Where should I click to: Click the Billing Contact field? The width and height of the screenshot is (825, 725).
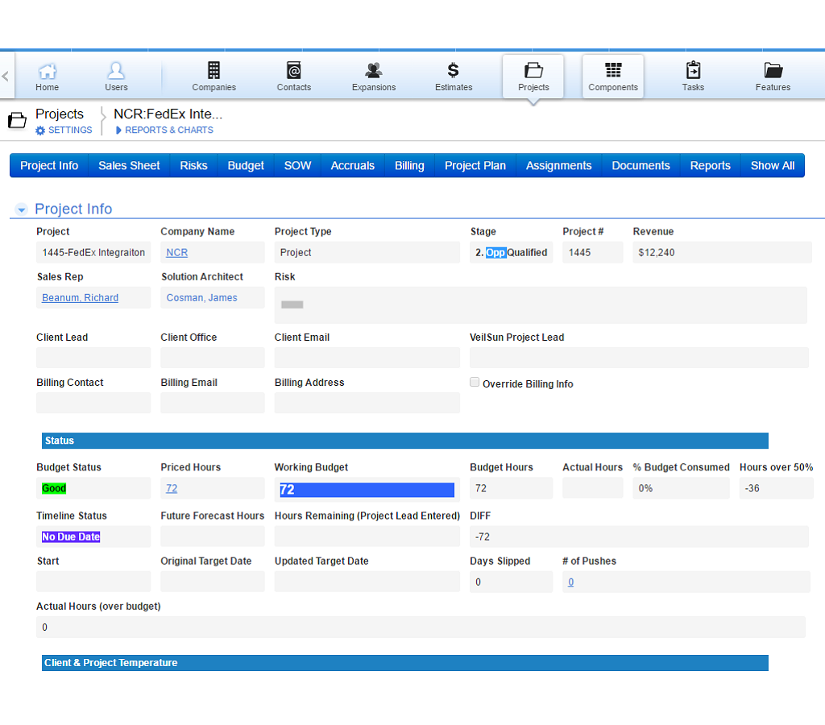click(93, 403)
